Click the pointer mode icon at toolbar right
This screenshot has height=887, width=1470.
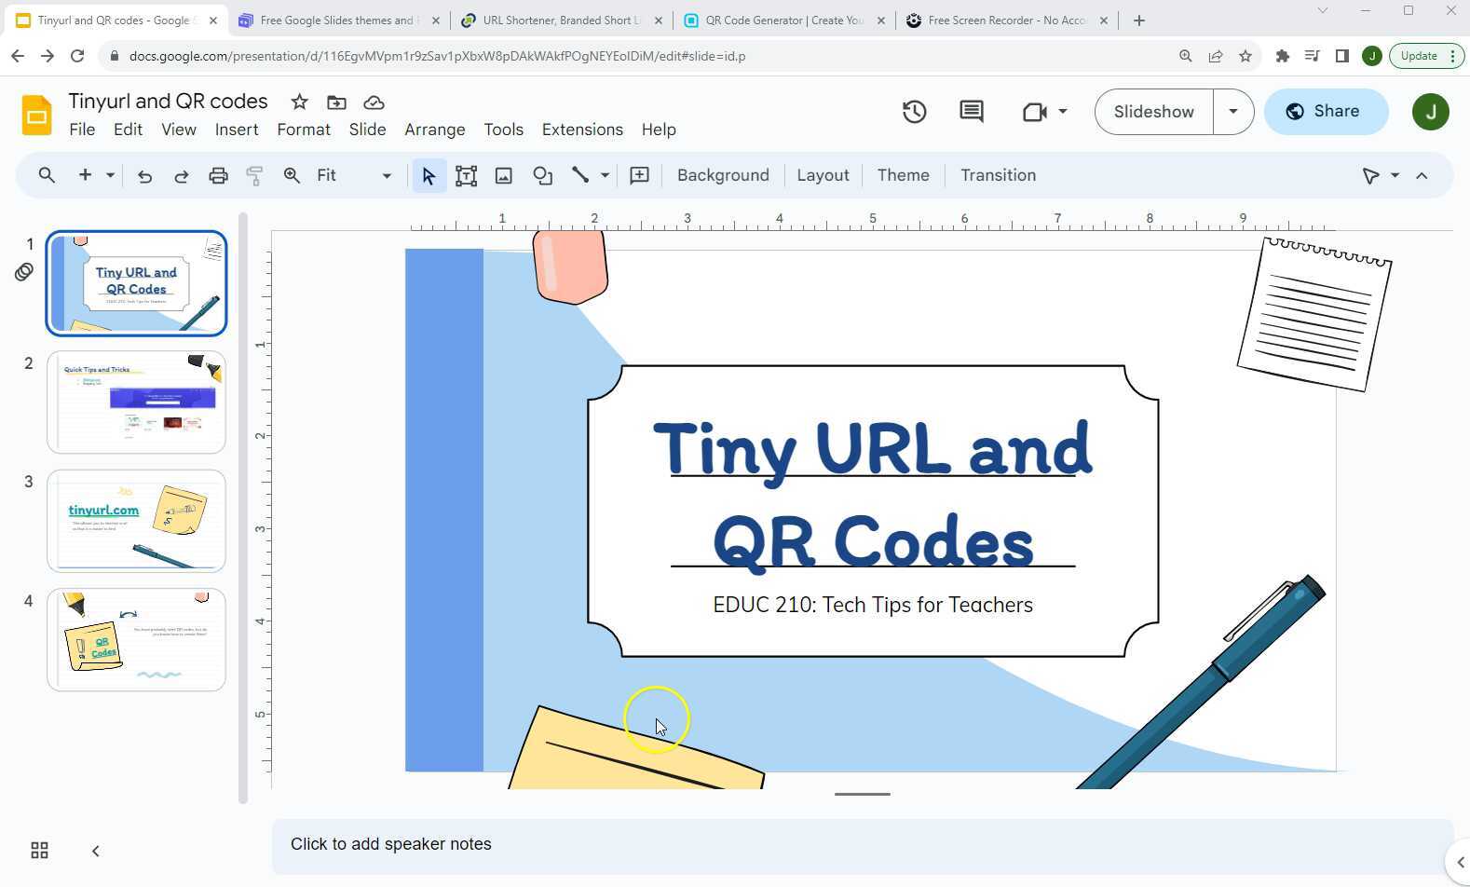(x=1370, y=175)
